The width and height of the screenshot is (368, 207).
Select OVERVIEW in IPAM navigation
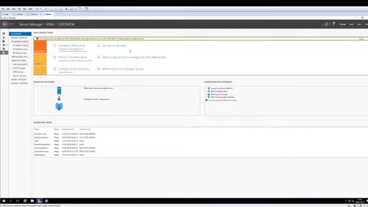tap(20, 34)
